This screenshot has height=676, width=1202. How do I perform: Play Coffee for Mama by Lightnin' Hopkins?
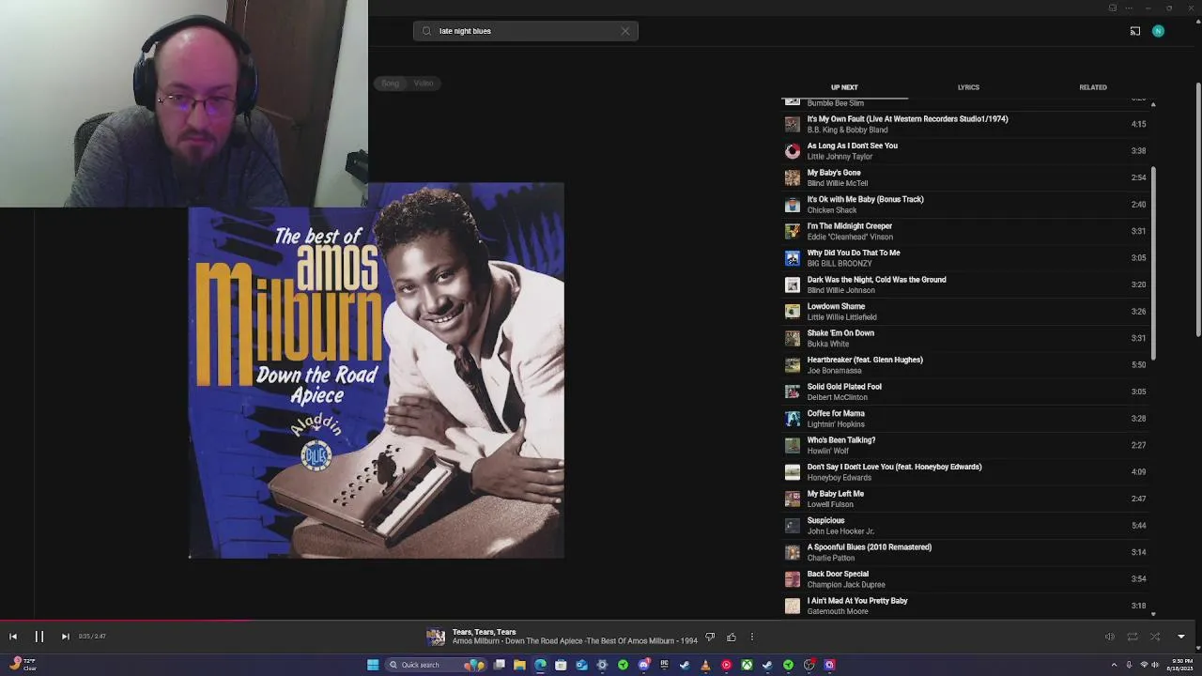point(966,419)
